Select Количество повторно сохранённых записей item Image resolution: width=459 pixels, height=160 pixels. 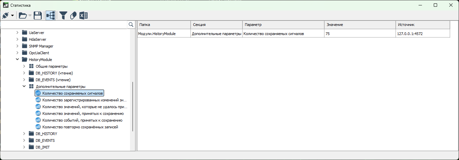tap(80, 127)
